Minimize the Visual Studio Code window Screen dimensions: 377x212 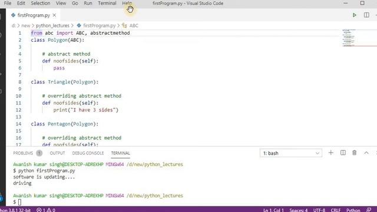(346, 3)
